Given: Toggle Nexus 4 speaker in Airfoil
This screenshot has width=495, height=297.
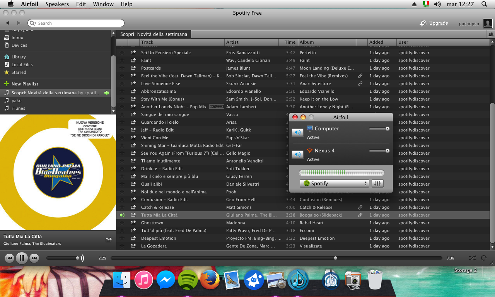Looking at the screenshot, I should point(297,155).
